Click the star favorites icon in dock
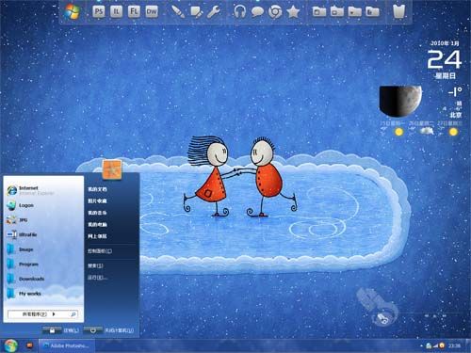 pos(293,12)
